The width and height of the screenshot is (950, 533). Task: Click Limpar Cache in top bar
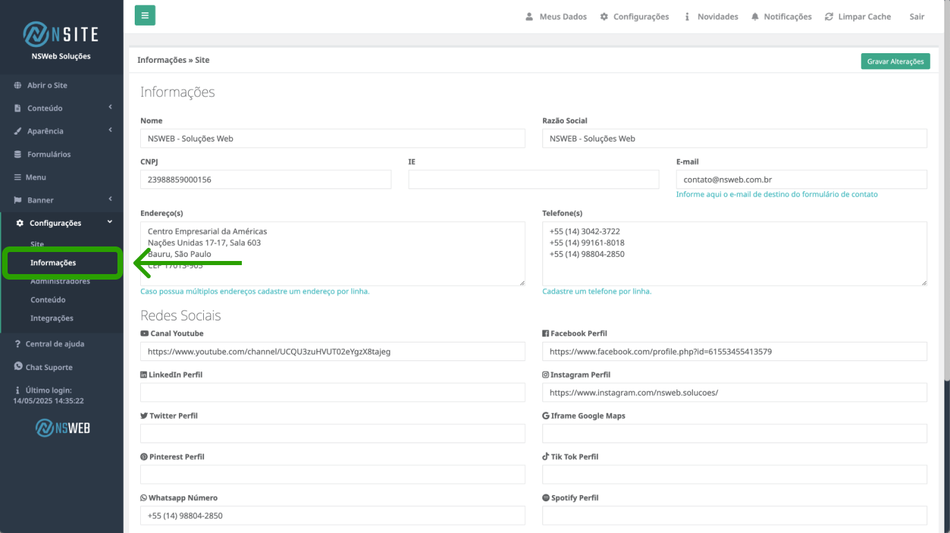pyautogui.click(x=864, y=17)
